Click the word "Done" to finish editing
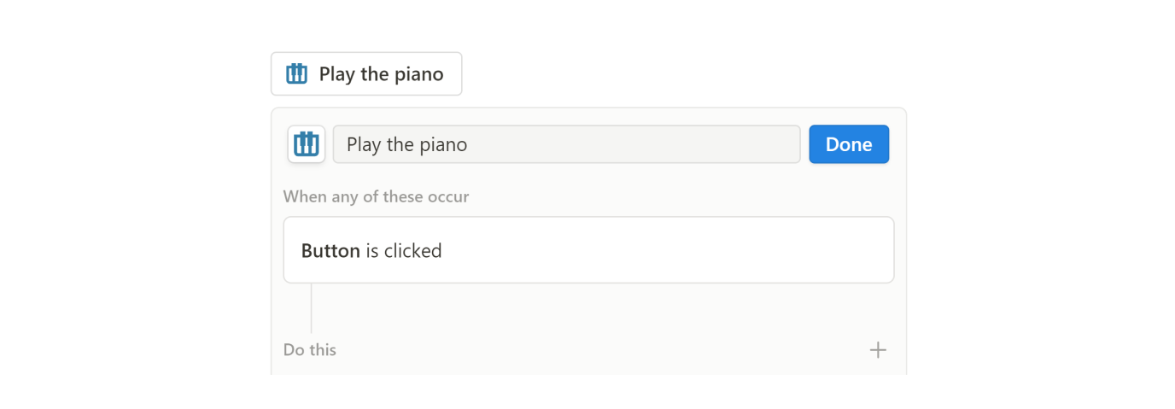This screenshot has width=1175, height=409. (x=849, y=144)
